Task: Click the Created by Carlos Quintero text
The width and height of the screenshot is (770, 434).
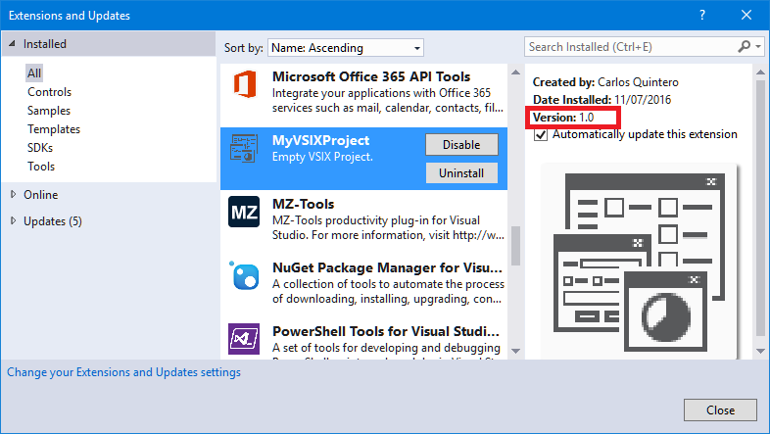Action: tap(605, 82)
